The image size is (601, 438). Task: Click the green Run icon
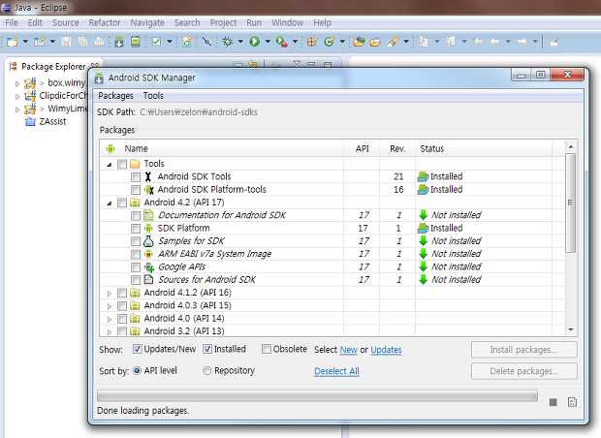click(255, 42)
